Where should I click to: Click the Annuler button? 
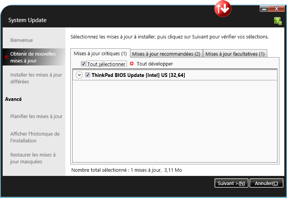pyautogui.click(x=266, y=183)
